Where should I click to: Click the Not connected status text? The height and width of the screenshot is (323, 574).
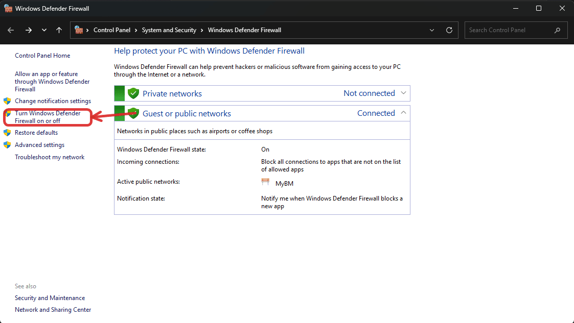click(369, 93)
